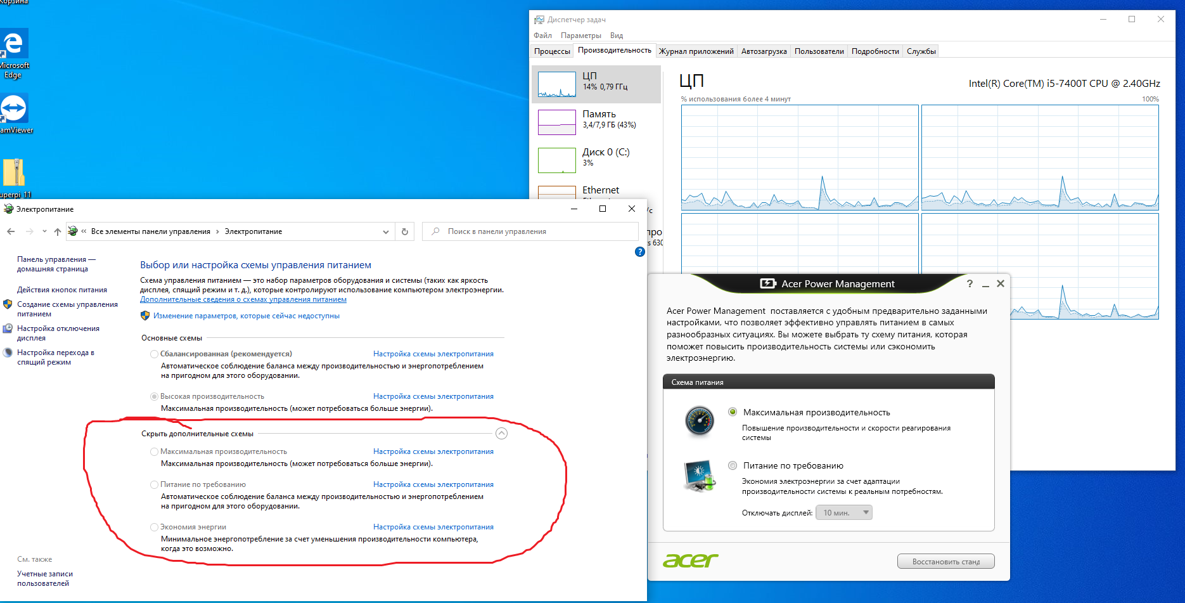Open Настройка схемы электропитания for Сбалансированная plan
1185x603 pixels.
tap(433, 354)
